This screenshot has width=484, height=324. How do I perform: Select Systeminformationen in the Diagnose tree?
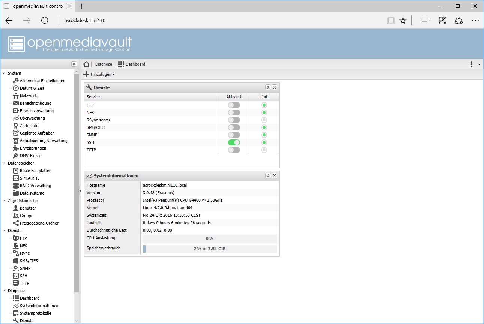click(x=39, y=306)
